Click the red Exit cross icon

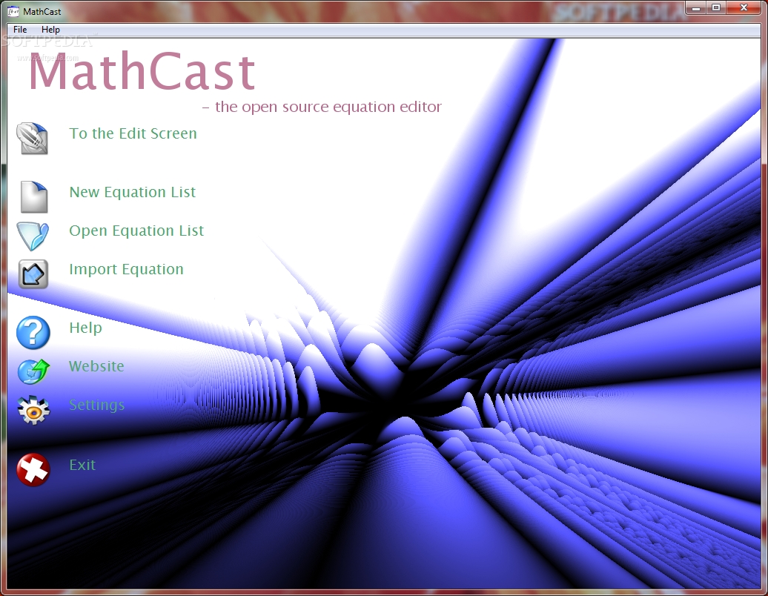33,470
